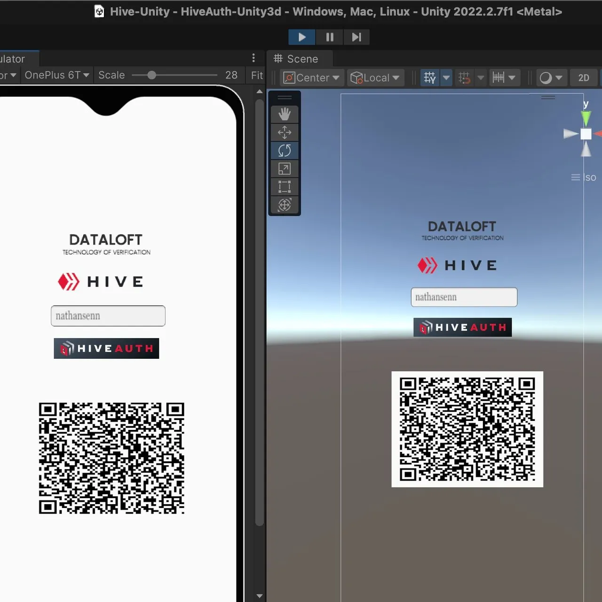Viewport: 602px width, 602px height.
Task: Open the Center pivot dropdown
Action: coord(311,78)
